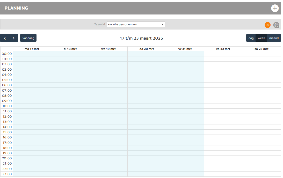Select the do 20 mrt column header
Image resolution: width=283 pixels, height=178 pixels.
pyautogui.click(x=147, y=49)
